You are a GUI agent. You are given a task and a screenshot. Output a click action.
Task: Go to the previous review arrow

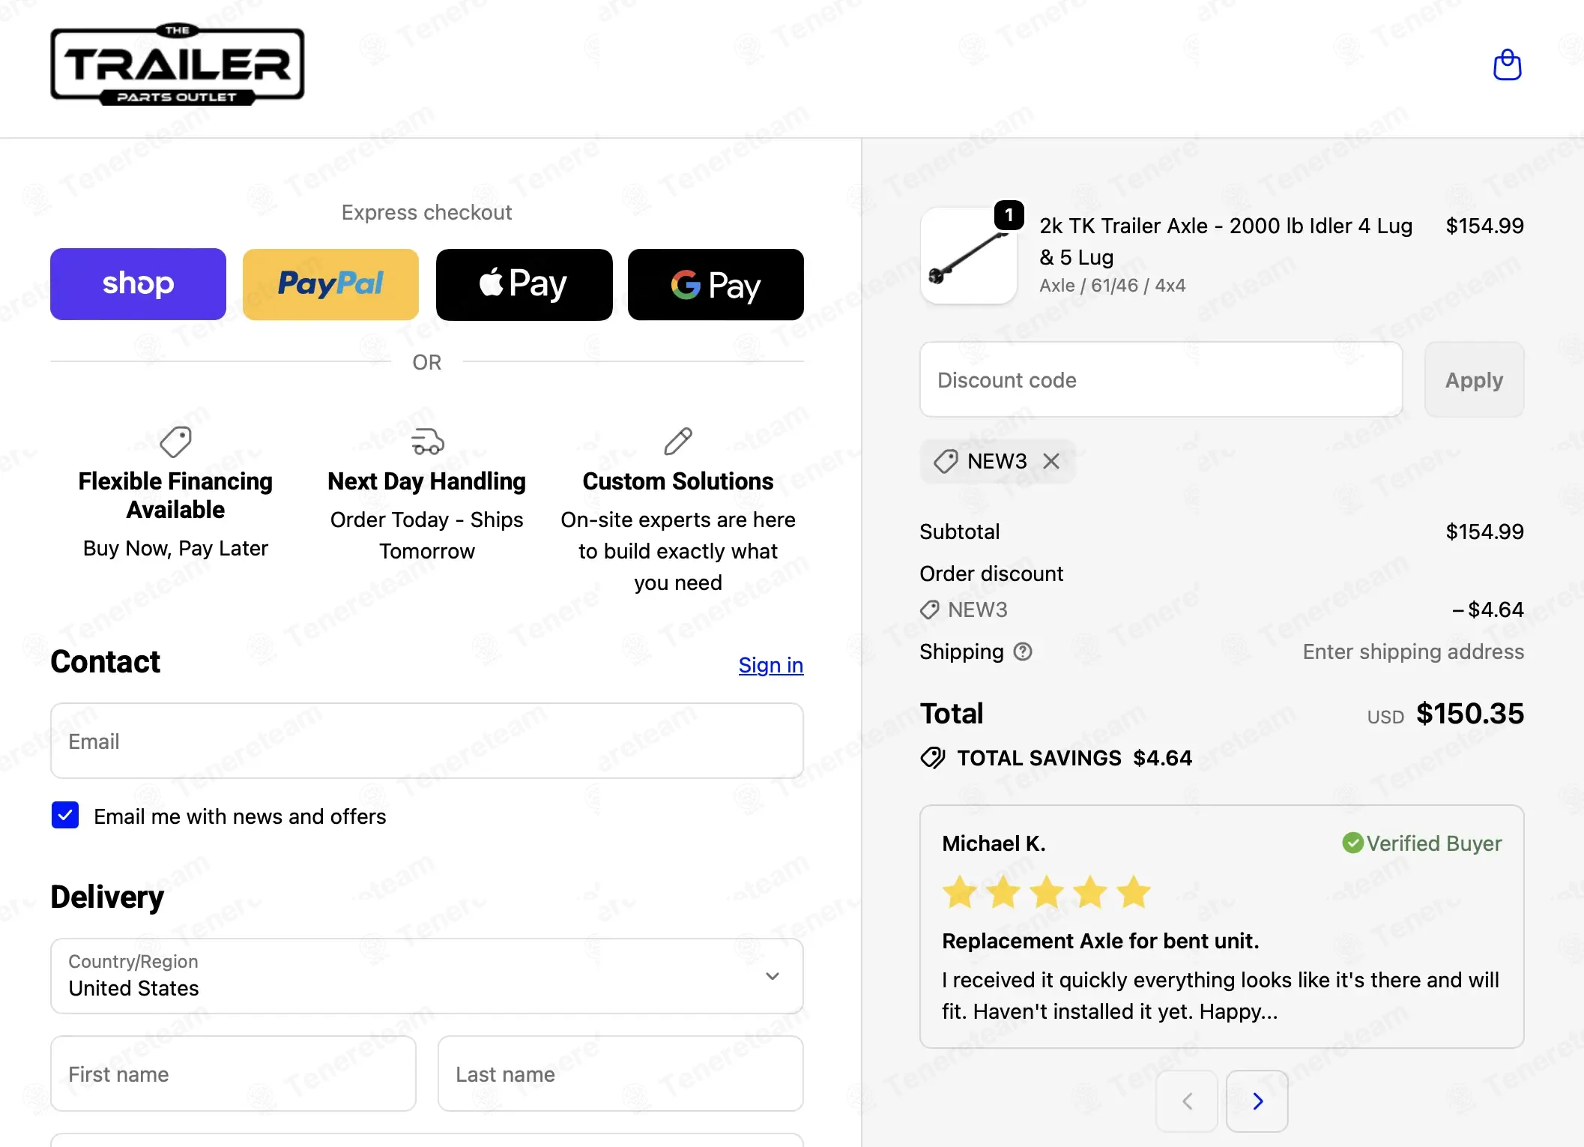coord(1187,1101)
